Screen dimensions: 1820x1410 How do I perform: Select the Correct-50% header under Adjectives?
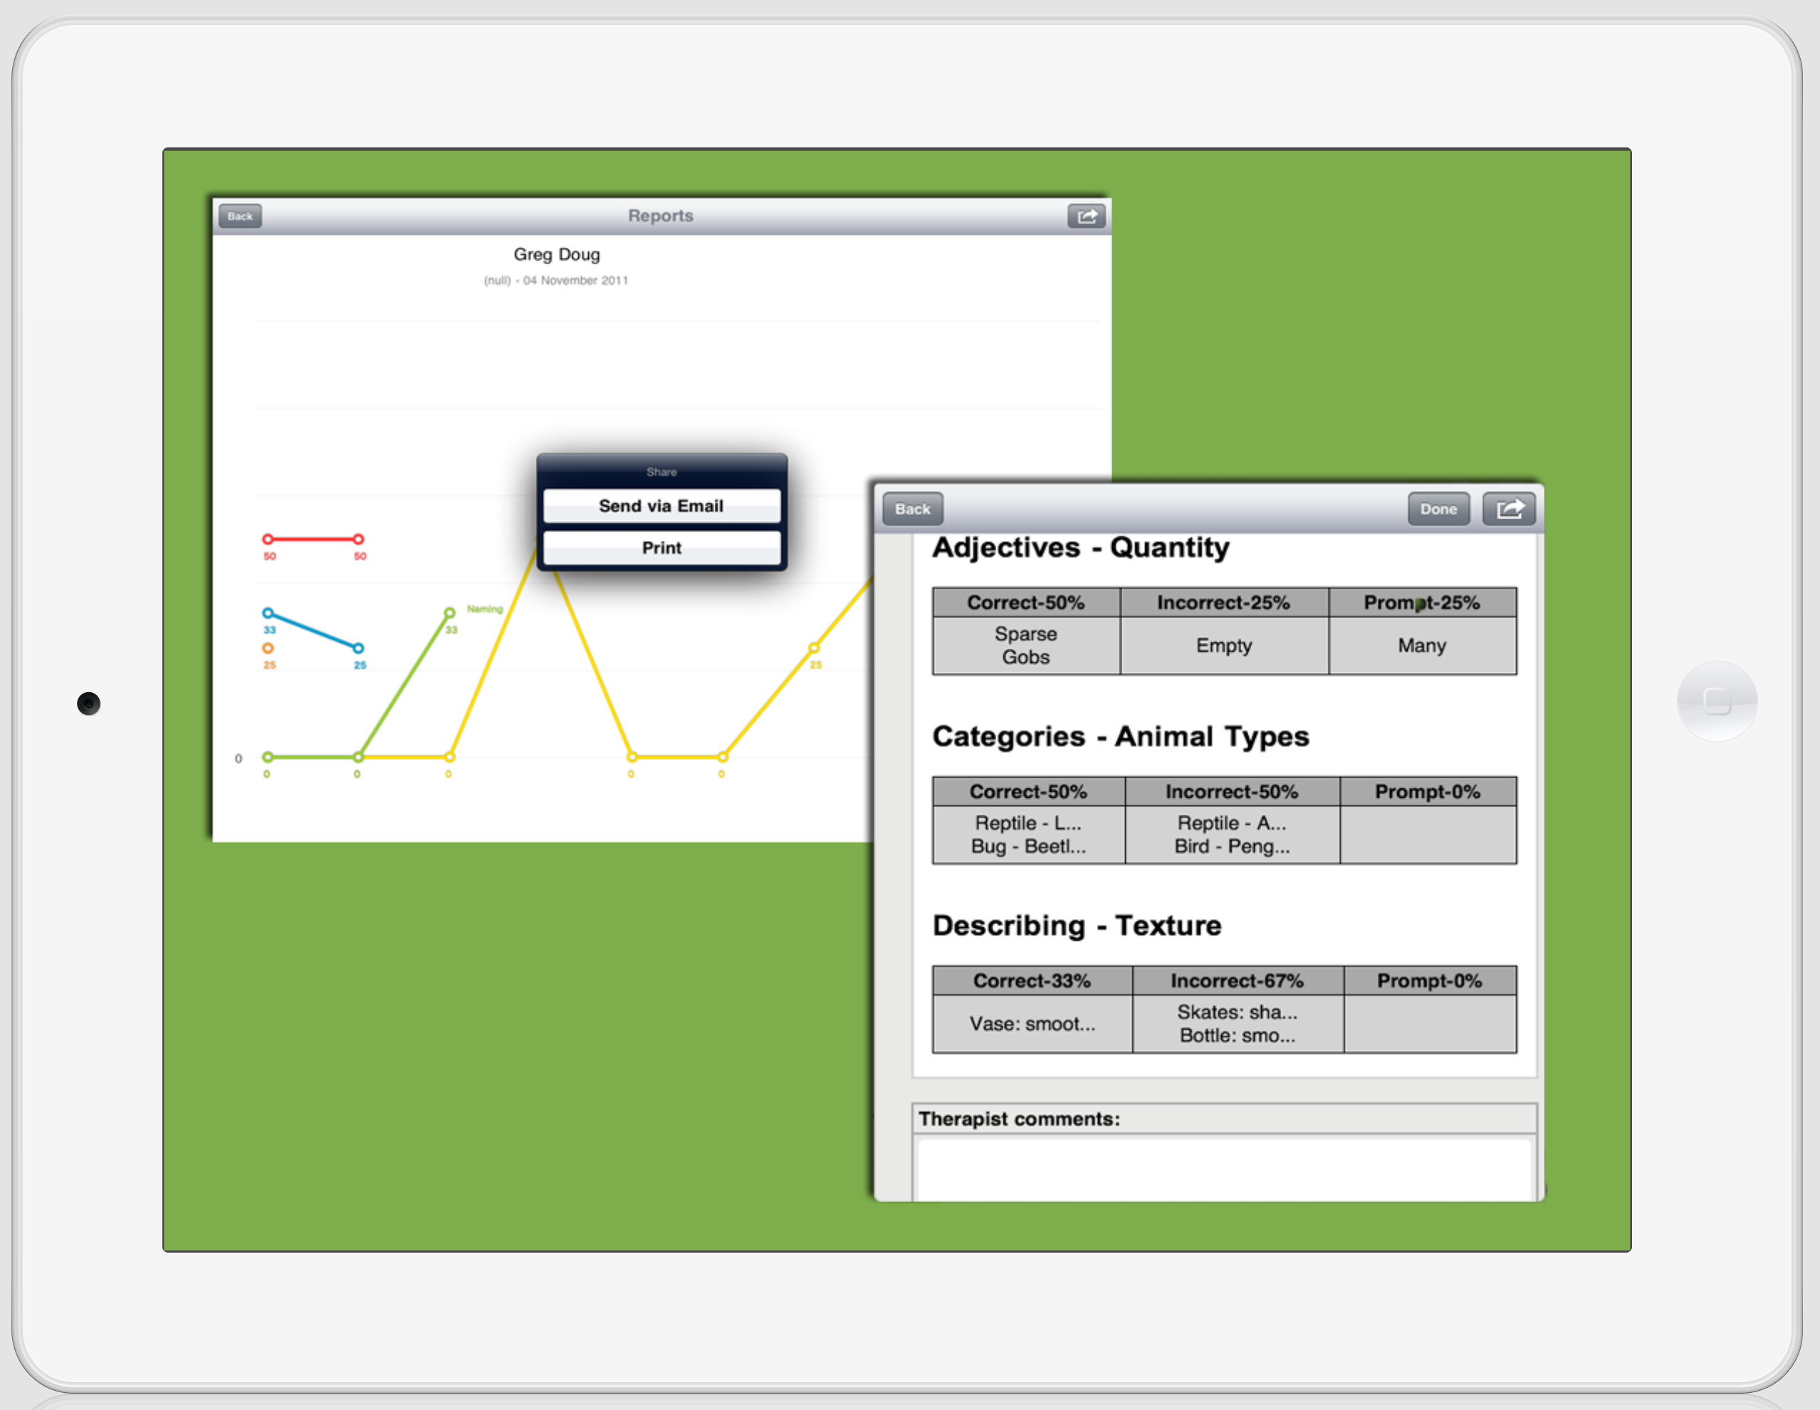pyautogui.click(x=1025, y=602)
